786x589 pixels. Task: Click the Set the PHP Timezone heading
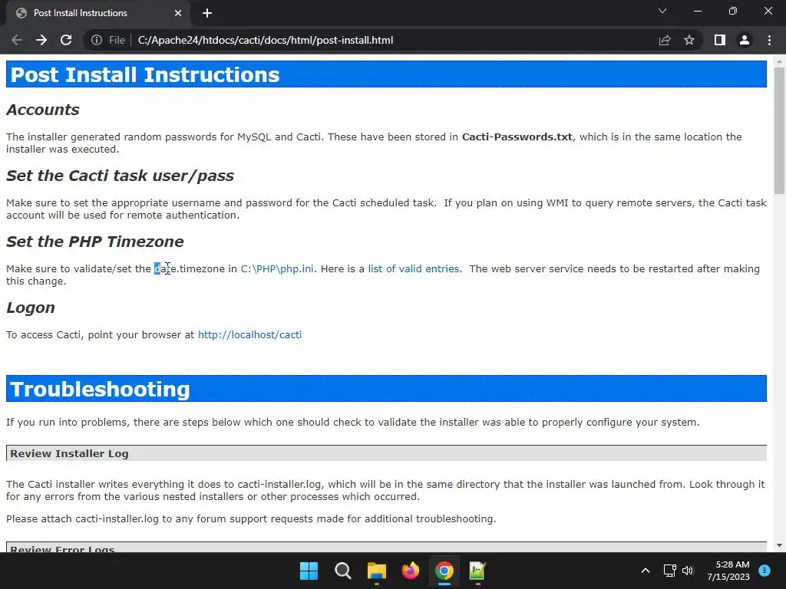(94, 242)
